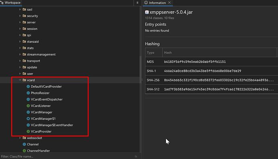Expand the spi package folder
The width and height of the screenshot is (278, 159).
(x=20, y=35)
